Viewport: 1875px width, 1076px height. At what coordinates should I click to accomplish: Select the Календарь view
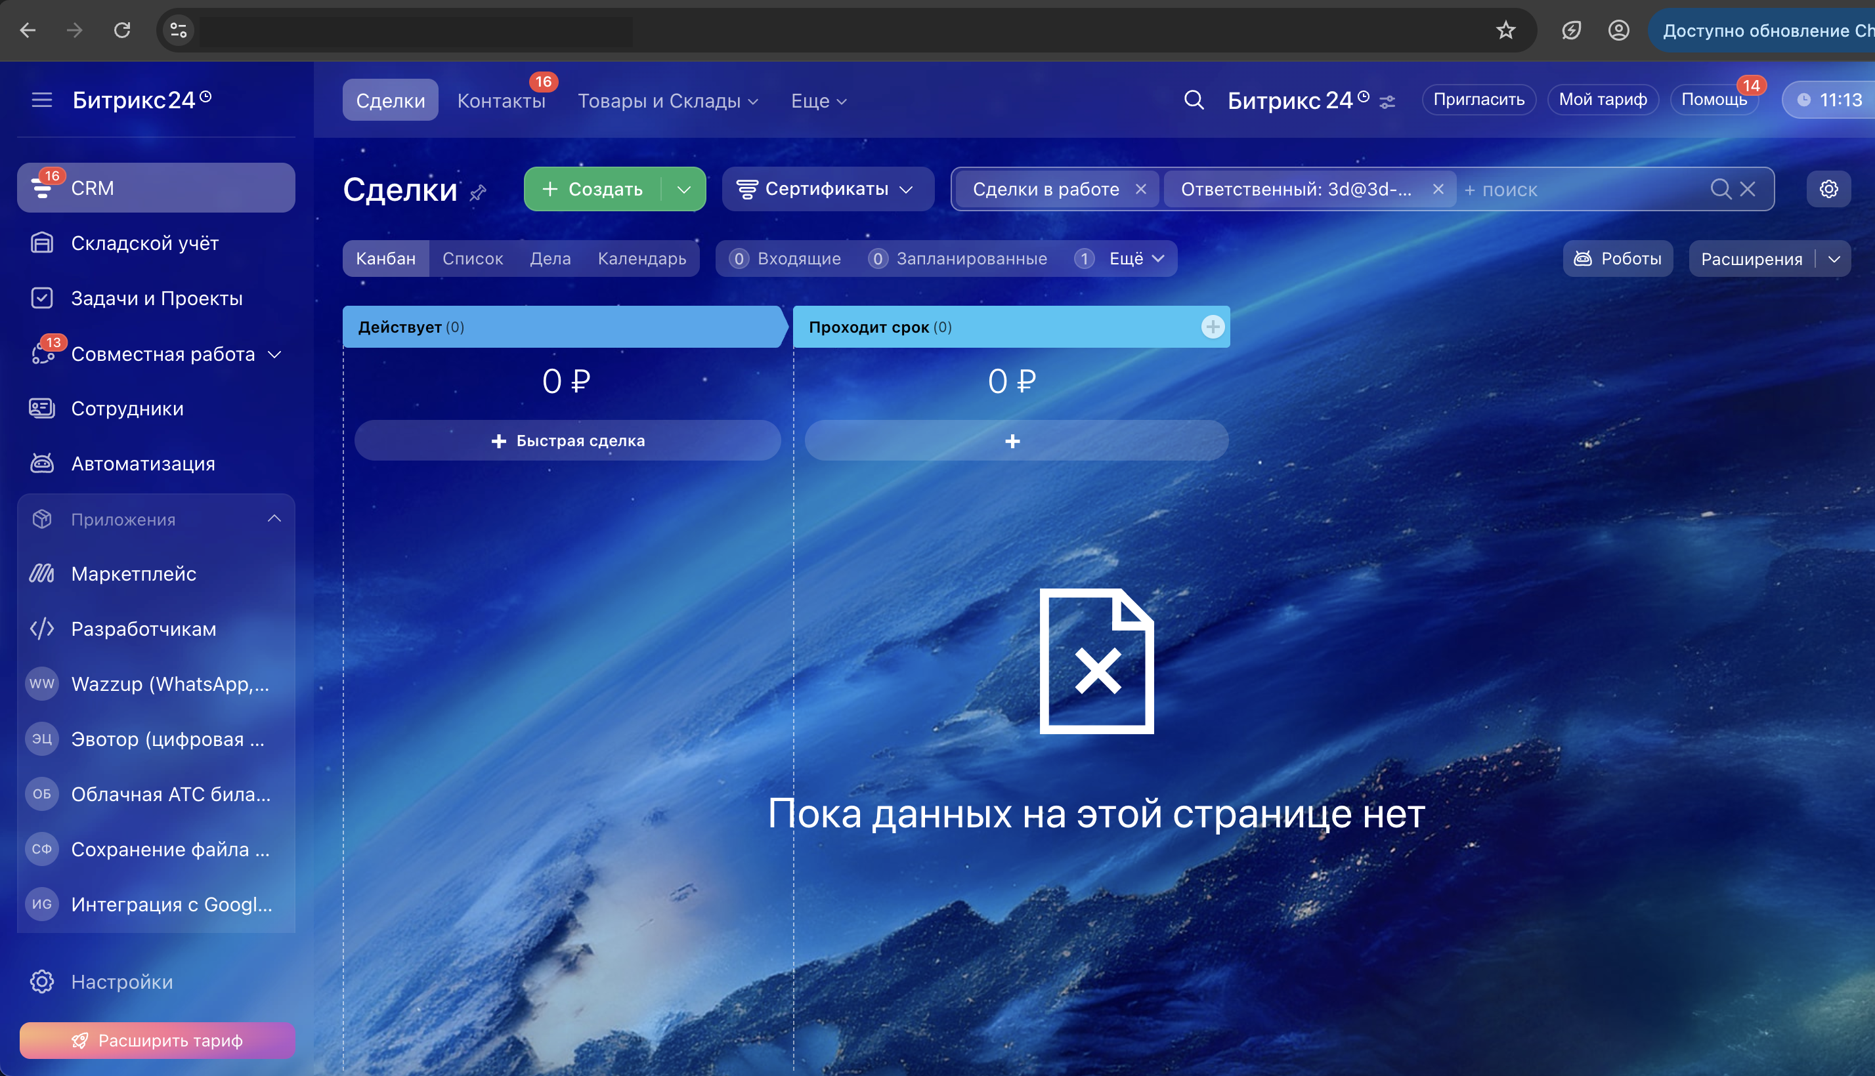(x=642, y=259)
